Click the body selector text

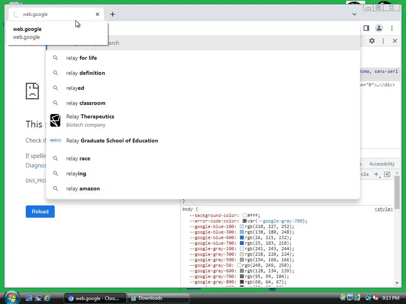click(188, 209)
